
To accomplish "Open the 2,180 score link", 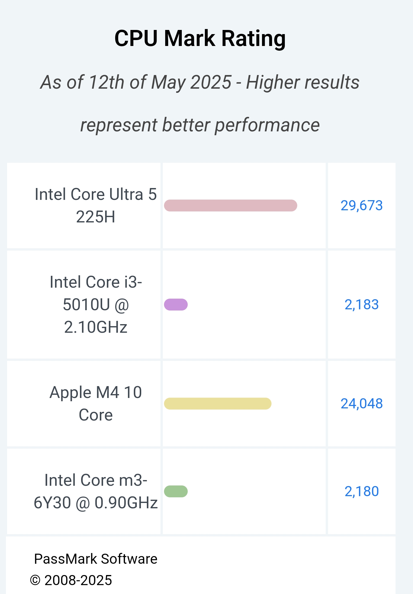I will click(x=361, y=491).
